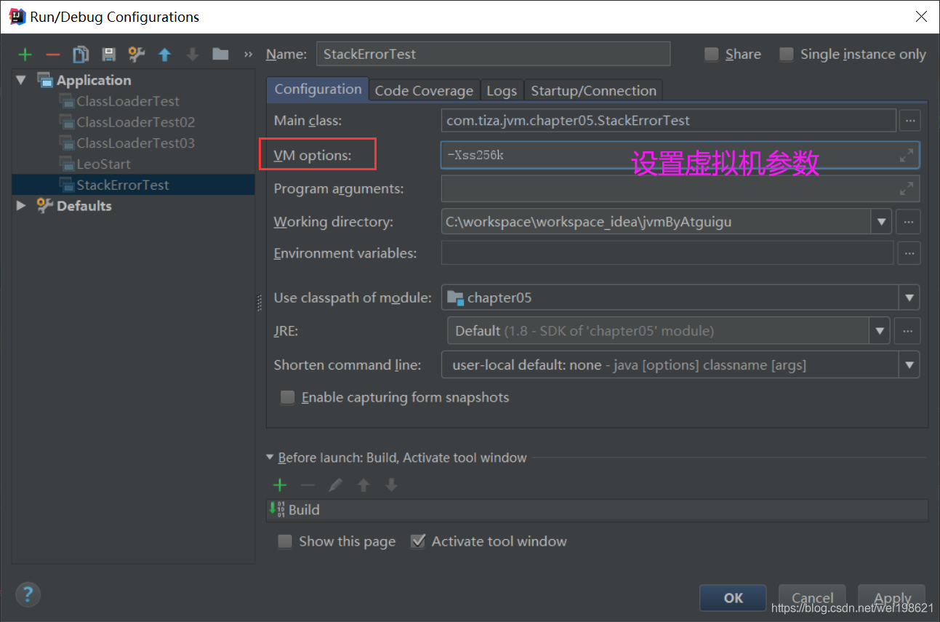This screenshot has height=622, width=940.
Task: Browse for Main class with ellipsis button
Action: point(910,120)
